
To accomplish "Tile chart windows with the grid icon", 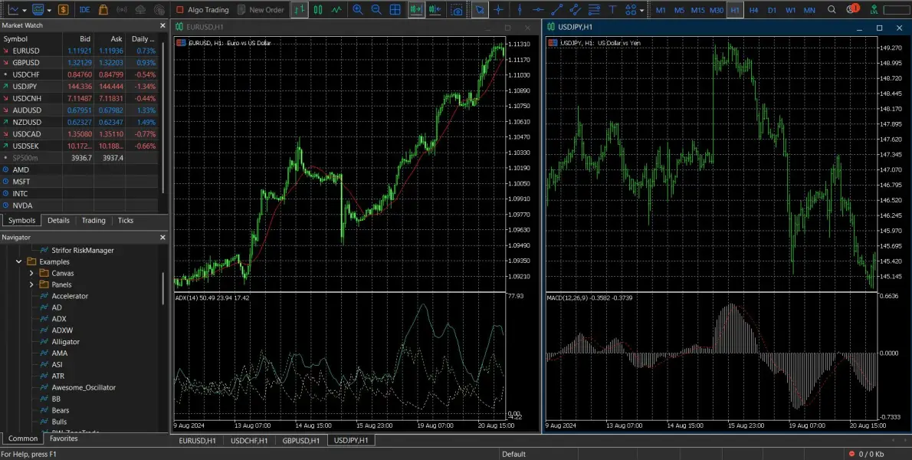I will [x=395, y=10].
